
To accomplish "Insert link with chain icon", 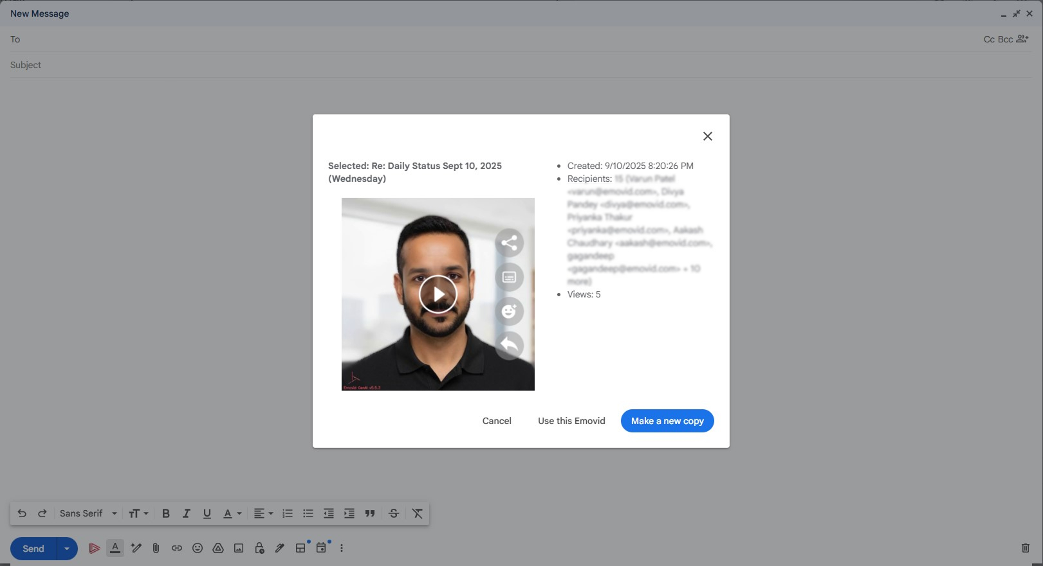I will (176, 548).
